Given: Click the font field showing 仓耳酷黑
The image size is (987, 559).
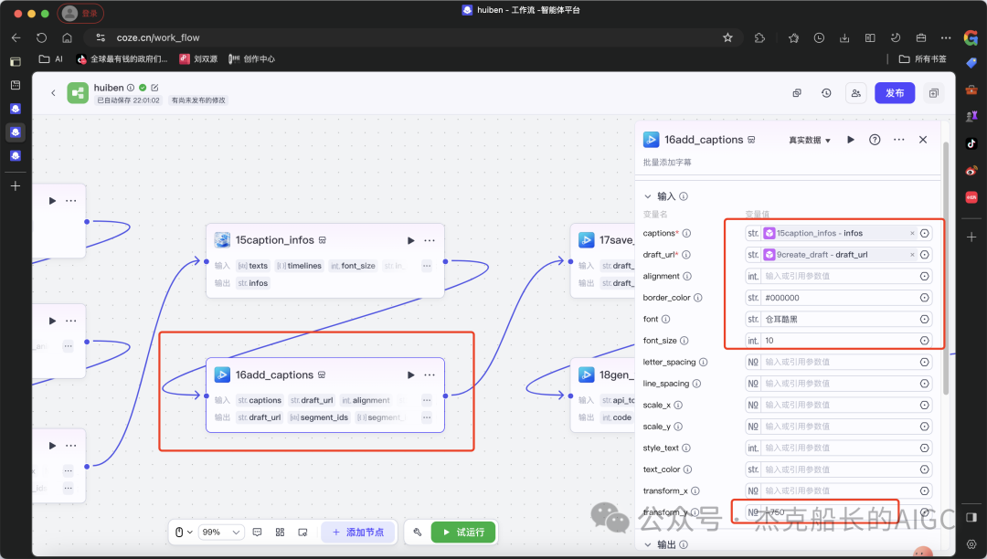Looking at the screenshot, I should coord(838,320).
